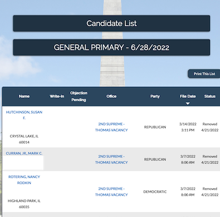Open CURRAN, JR., MARK C. candidate link

pos(24,154)
